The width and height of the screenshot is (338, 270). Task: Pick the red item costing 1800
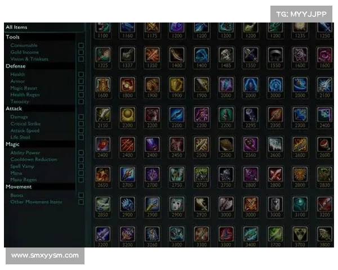pos(127,85)
